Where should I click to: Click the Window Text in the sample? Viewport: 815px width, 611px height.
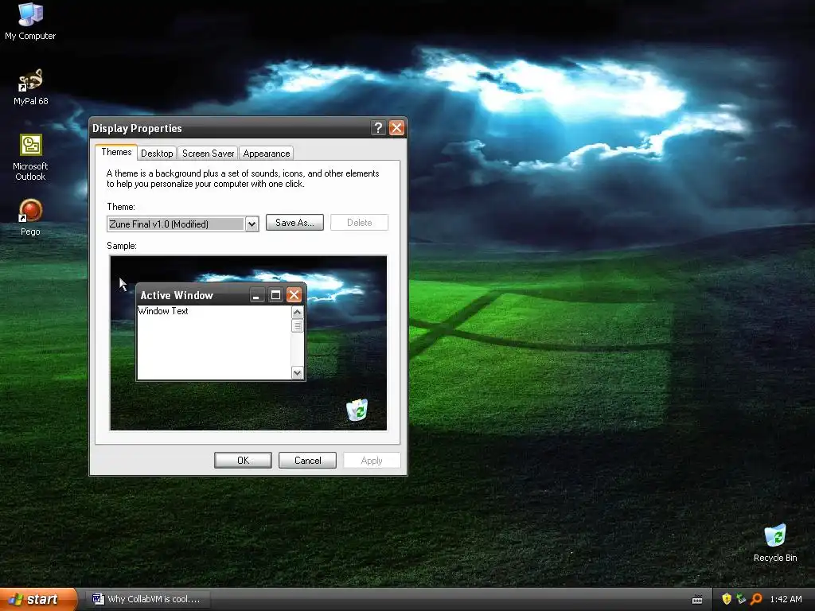pos(163,311)
